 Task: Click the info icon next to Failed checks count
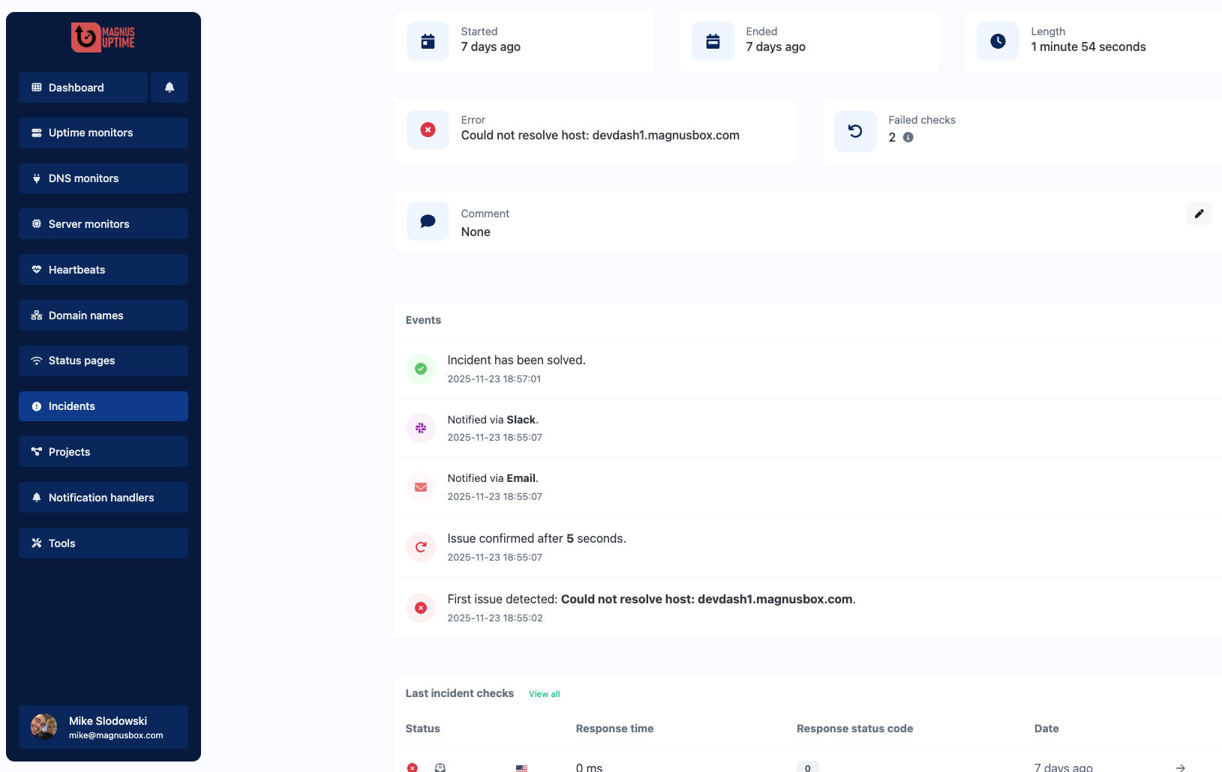click(908, 137)
